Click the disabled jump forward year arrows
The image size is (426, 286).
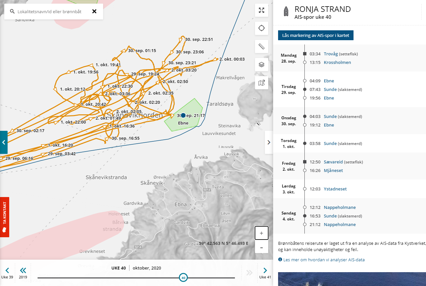click(249, 272)
